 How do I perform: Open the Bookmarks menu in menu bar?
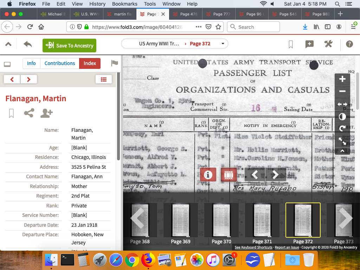124,4
